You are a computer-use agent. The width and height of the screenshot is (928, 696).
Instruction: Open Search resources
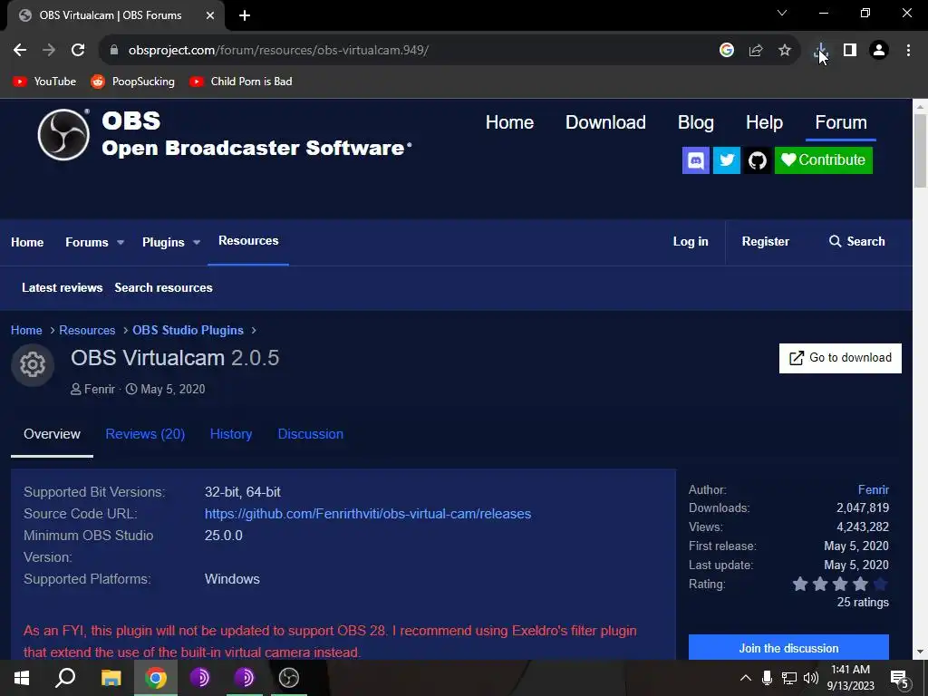(x=163, y=287)
